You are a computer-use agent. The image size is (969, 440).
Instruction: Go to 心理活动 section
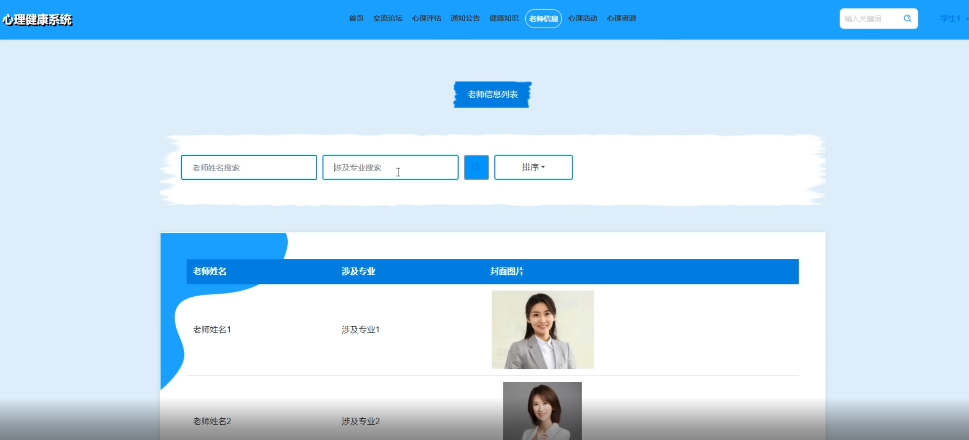click(582, 18)
